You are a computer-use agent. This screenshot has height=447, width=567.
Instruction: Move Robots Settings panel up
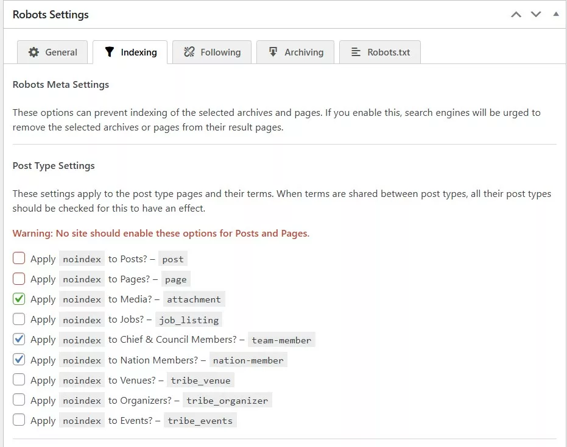(516, 14)
